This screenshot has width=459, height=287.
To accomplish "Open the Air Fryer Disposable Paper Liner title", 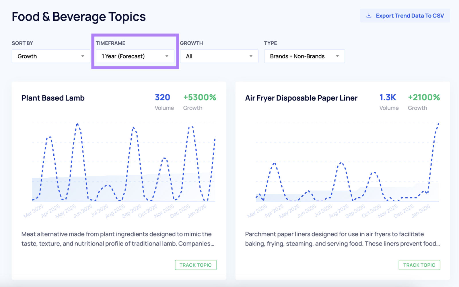I will (301, 98).
